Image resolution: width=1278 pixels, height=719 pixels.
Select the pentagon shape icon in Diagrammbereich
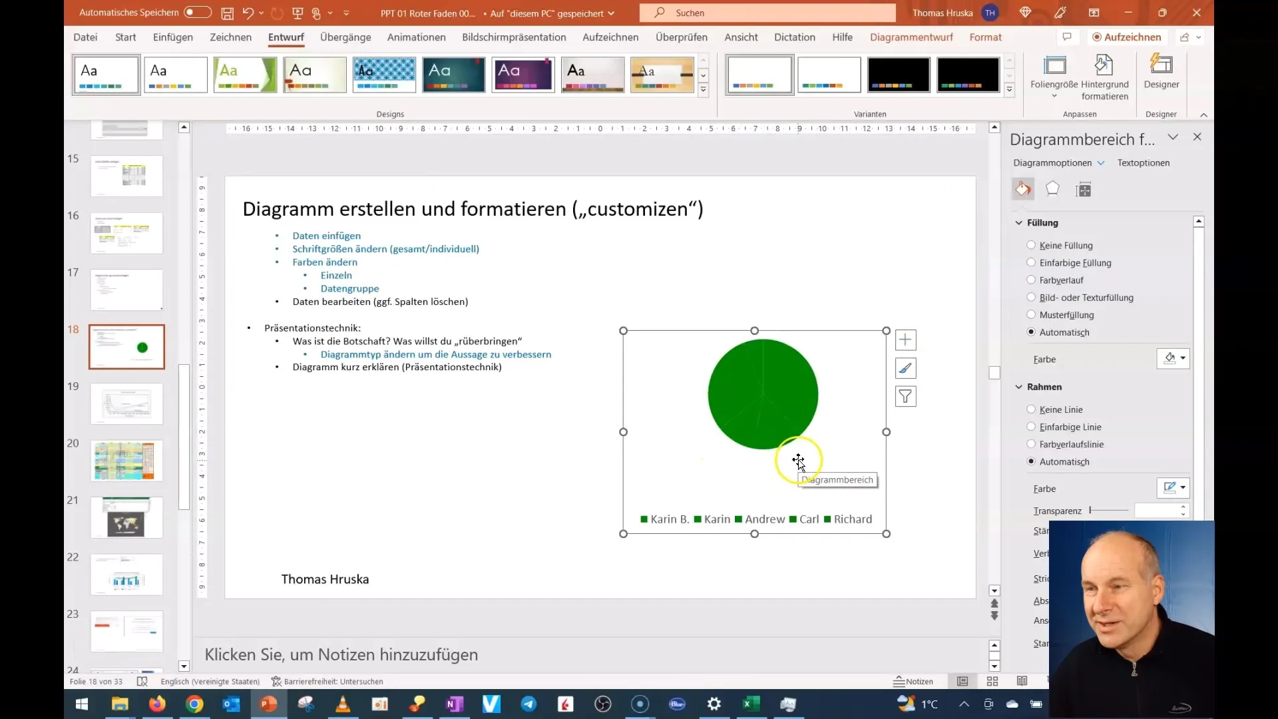click(x=1053, y=189)
